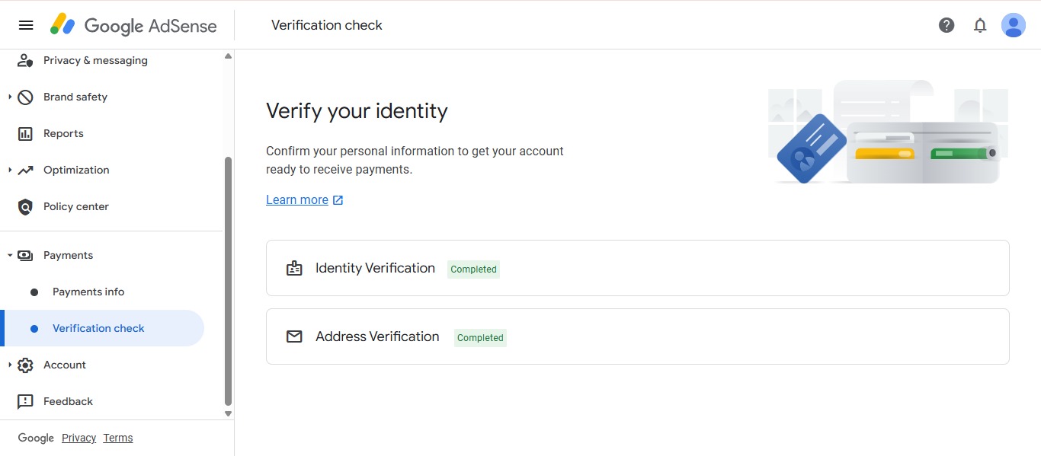Open the hamburger main menu

click(26, 25)
